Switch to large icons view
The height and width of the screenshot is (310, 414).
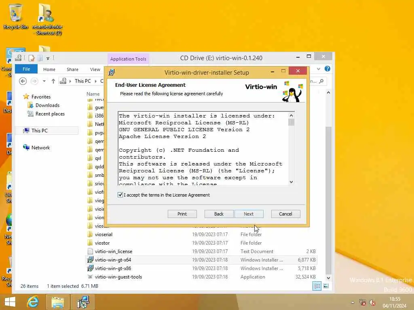[326, 286]
